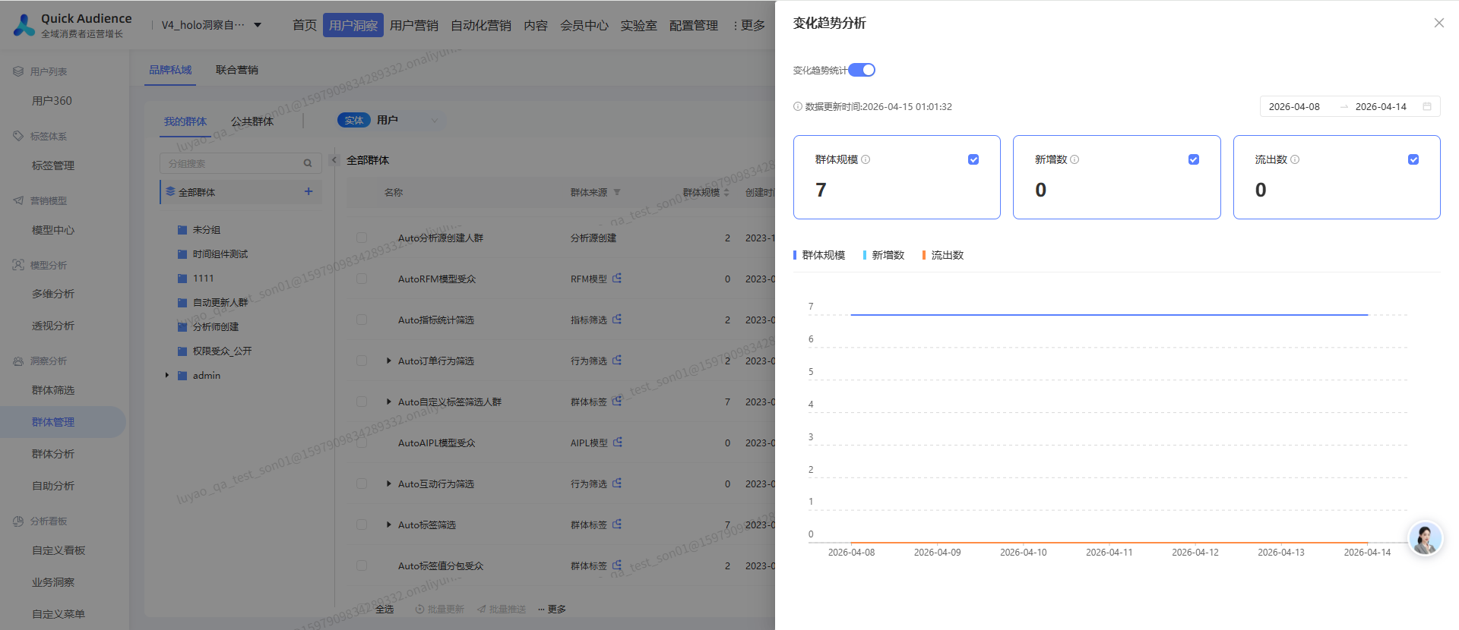This screenshot has height=630, width=1459.
Task: Click the 营销模型 section icon
Action: (18, 200)
